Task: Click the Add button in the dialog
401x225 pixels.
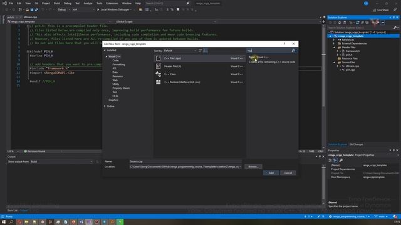Action: (x=271, y=172)
